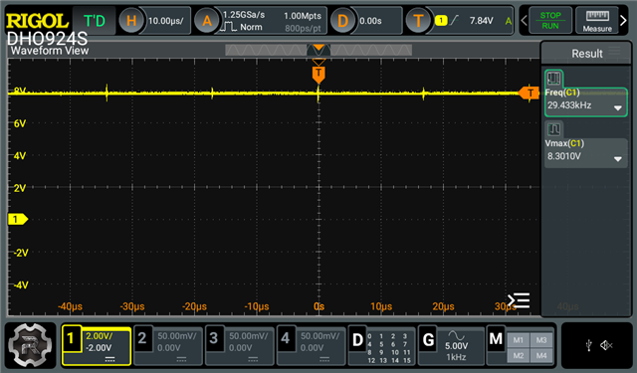Image resolution: width=637 pixels, height=373 pixels.
Task: Expand the Vmax(C1) result dropdown arrow
Action: click(x=617, y=159)
